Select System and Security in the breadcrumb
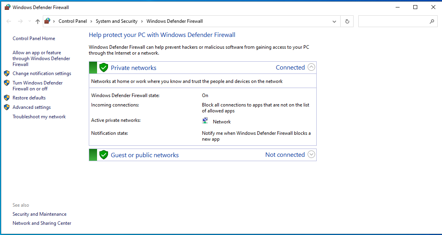 (116, 21)
